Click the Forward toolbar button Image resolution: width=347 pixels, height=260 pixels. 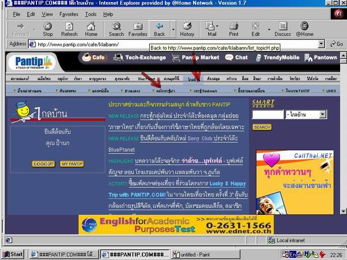[21, 29]
